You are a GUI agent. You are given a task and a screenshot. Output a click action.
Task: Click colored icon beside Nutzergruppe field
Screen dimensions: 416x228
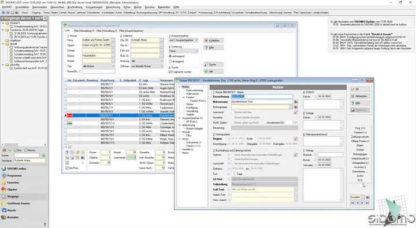[x=296, y=107]
